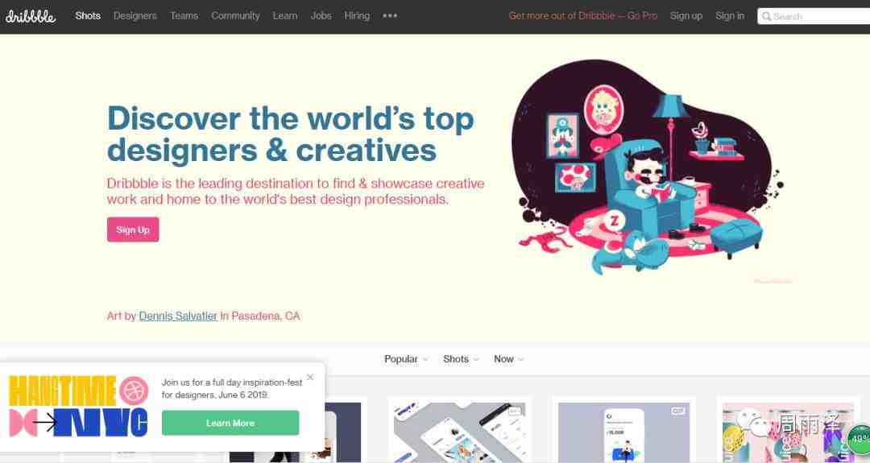Click the Dribbble logo in the header
870x463 pixels.
[31, 16]
